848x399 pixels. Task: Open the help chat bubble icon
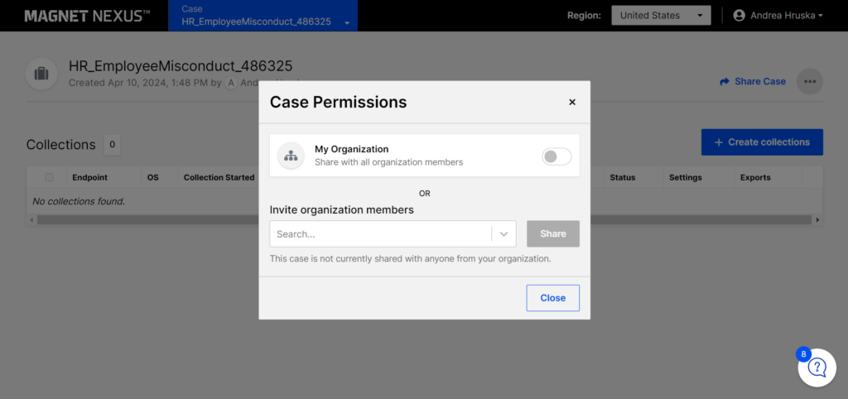[817, 368]
